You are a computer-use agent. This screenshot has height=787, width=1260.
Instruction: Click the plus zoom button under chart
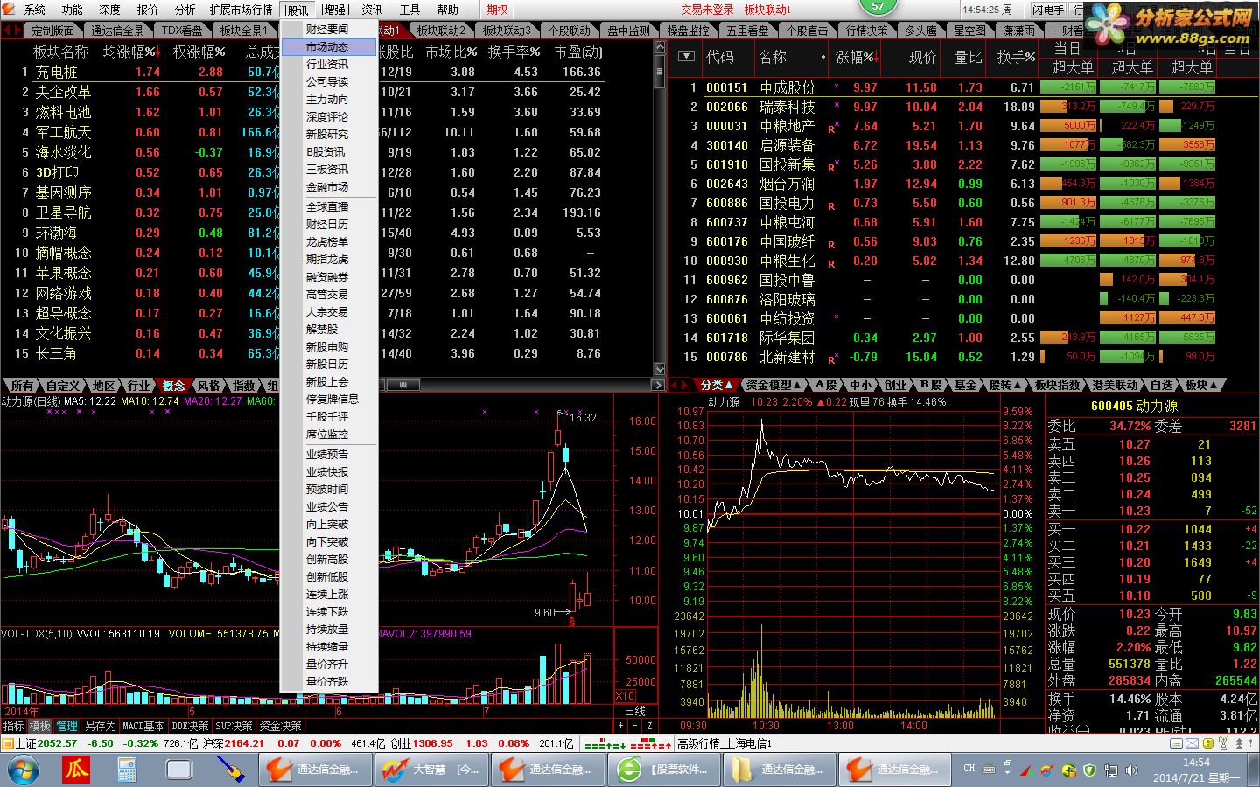[621, 726]
